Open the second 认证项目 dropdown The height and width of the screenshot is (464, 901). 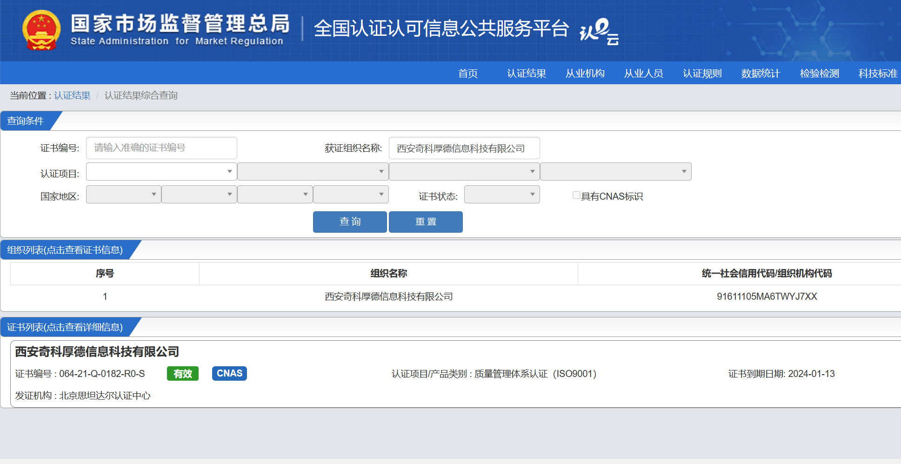[x=313, y=171]
